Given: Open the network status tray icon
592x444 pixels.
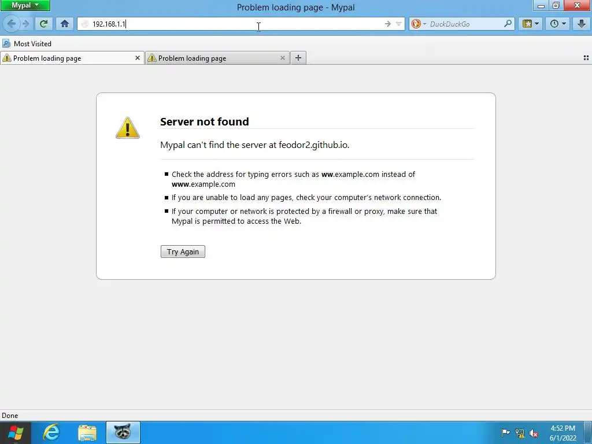Looking at the screenshot, I should tap(520, 433).
